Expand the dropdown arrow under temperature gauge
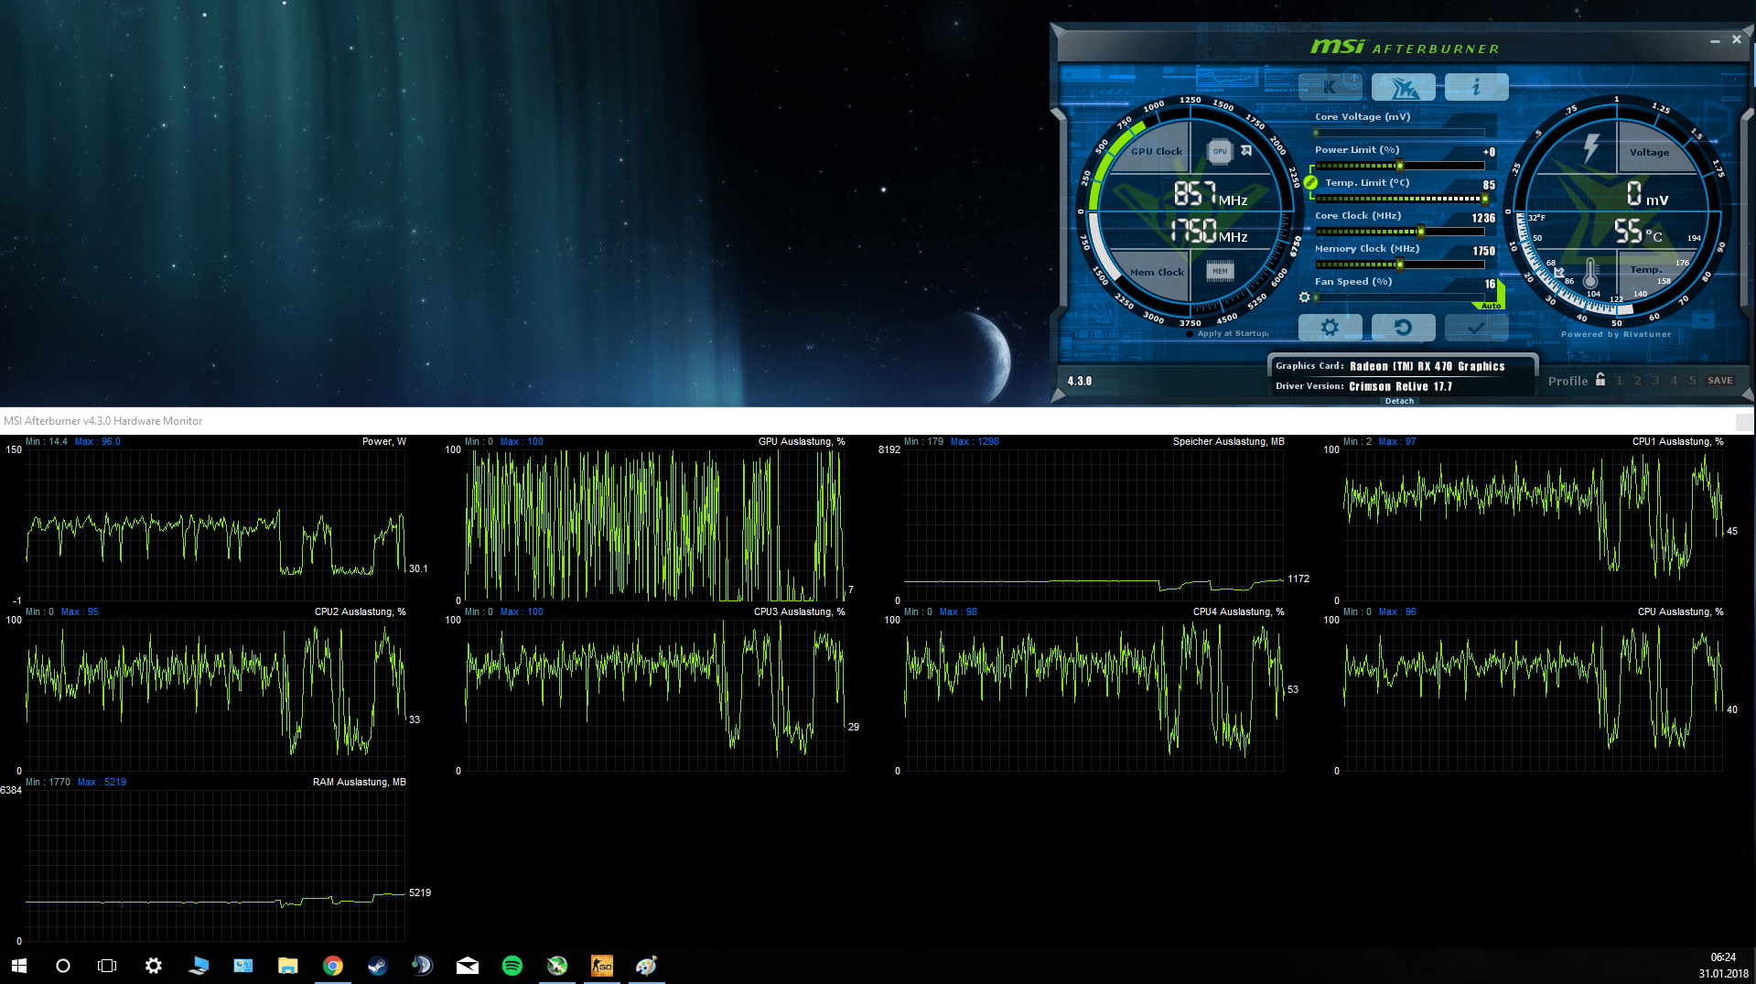This screenshot has height=984, width=1756. click(1703, 320)
